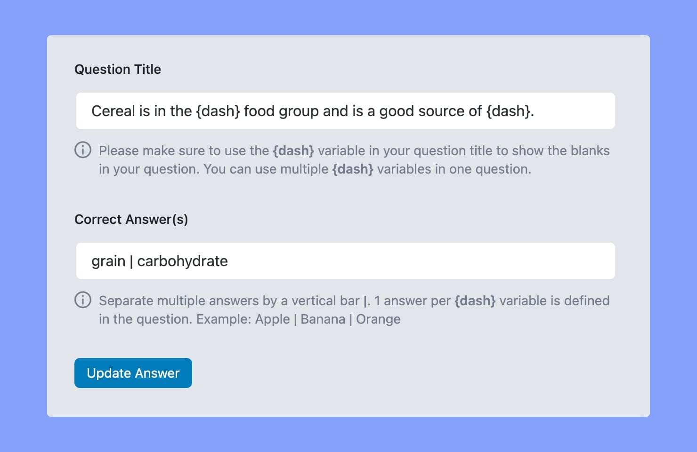Click the phrase food group in the title field

click(280, 111)
